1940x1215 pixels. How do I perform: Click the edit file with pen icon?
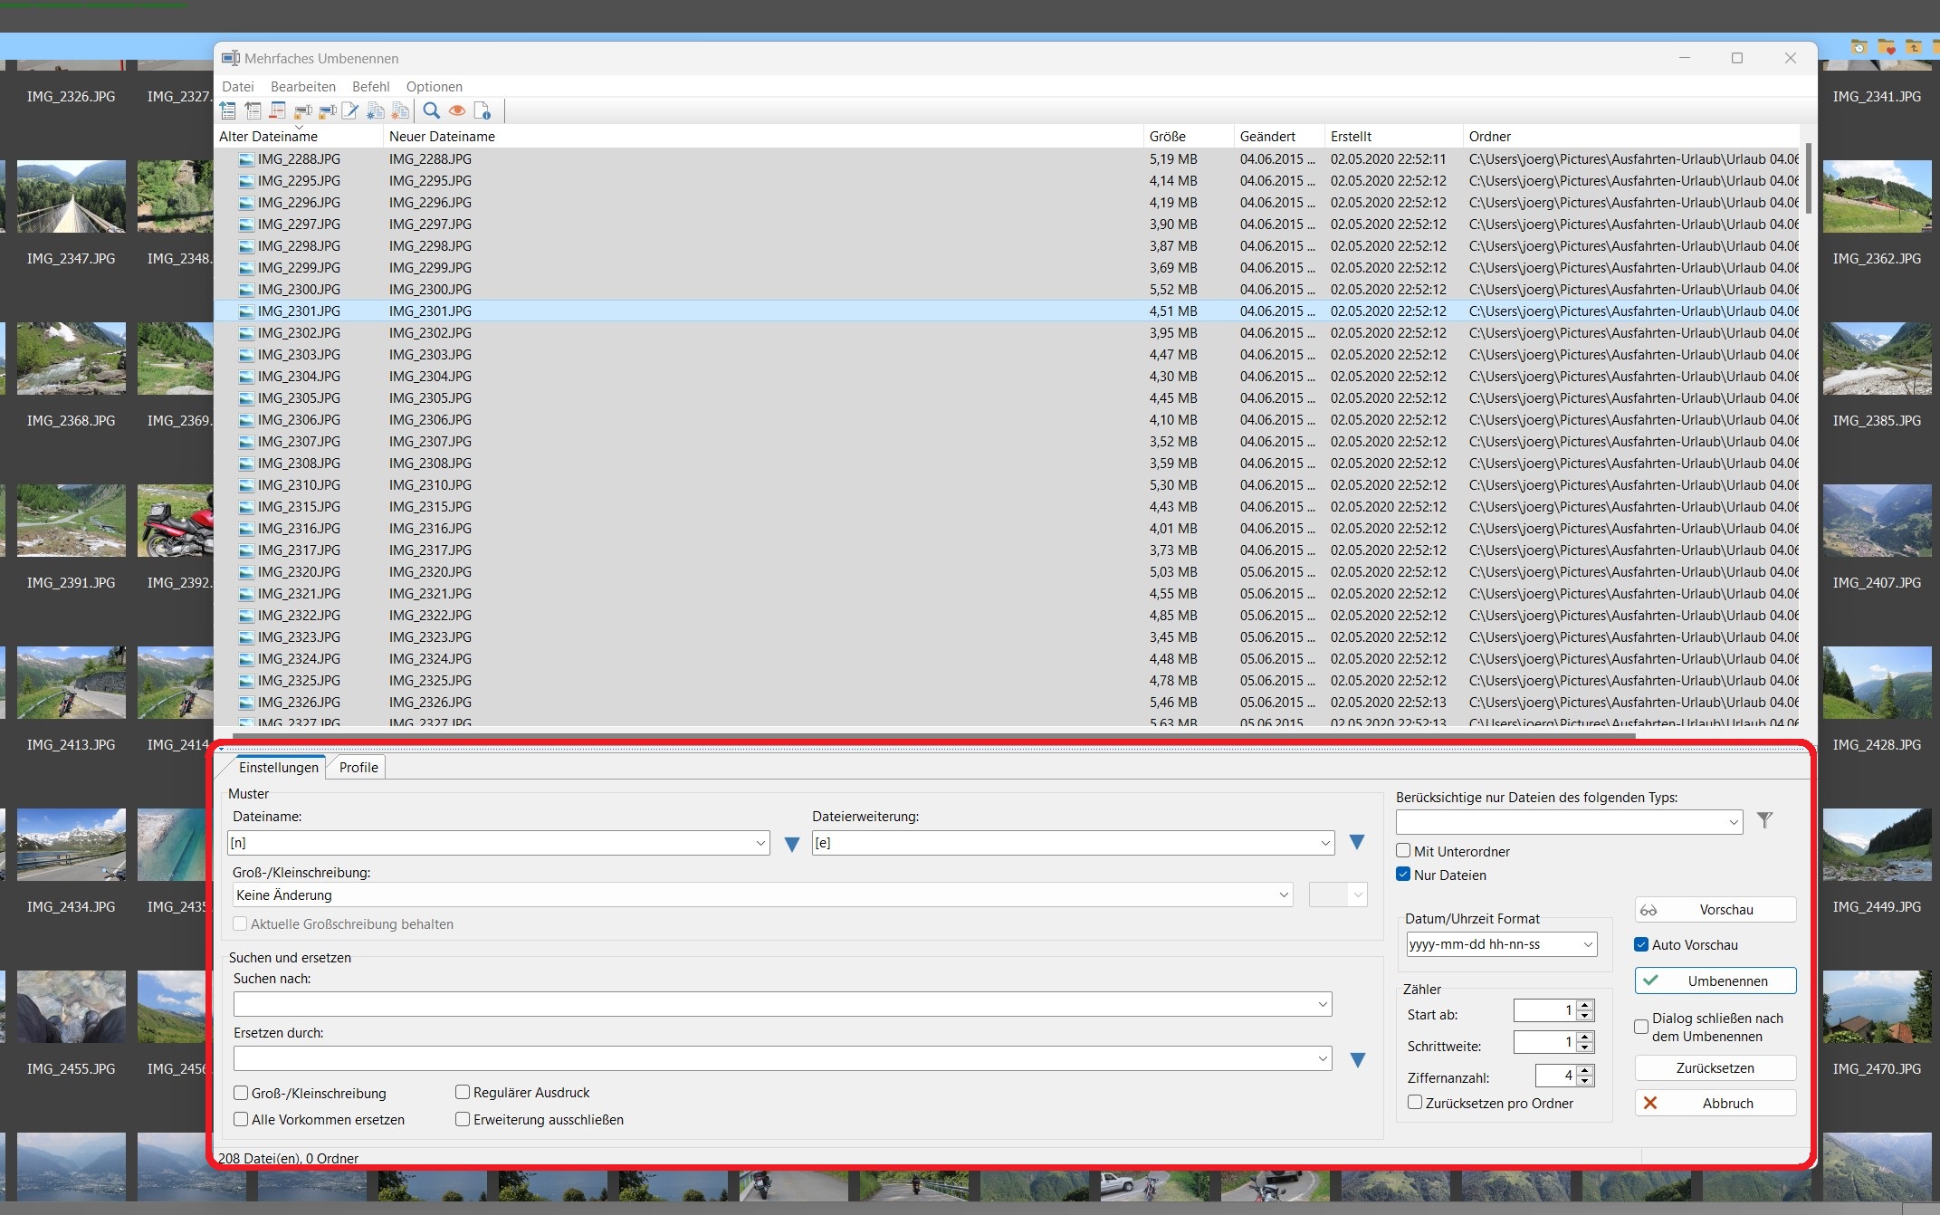click(349, 110)
